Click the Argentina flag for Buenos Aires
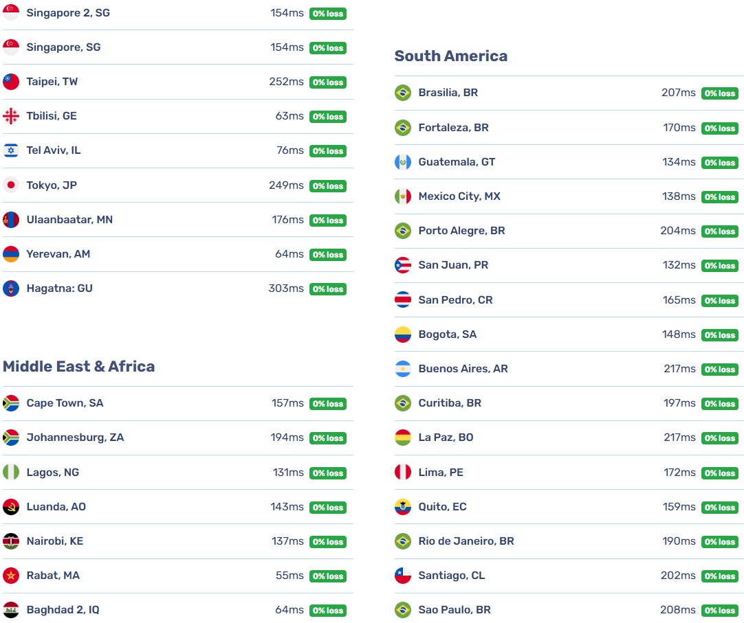Viewport: 744px width, 623px height. tap(403, 368)
